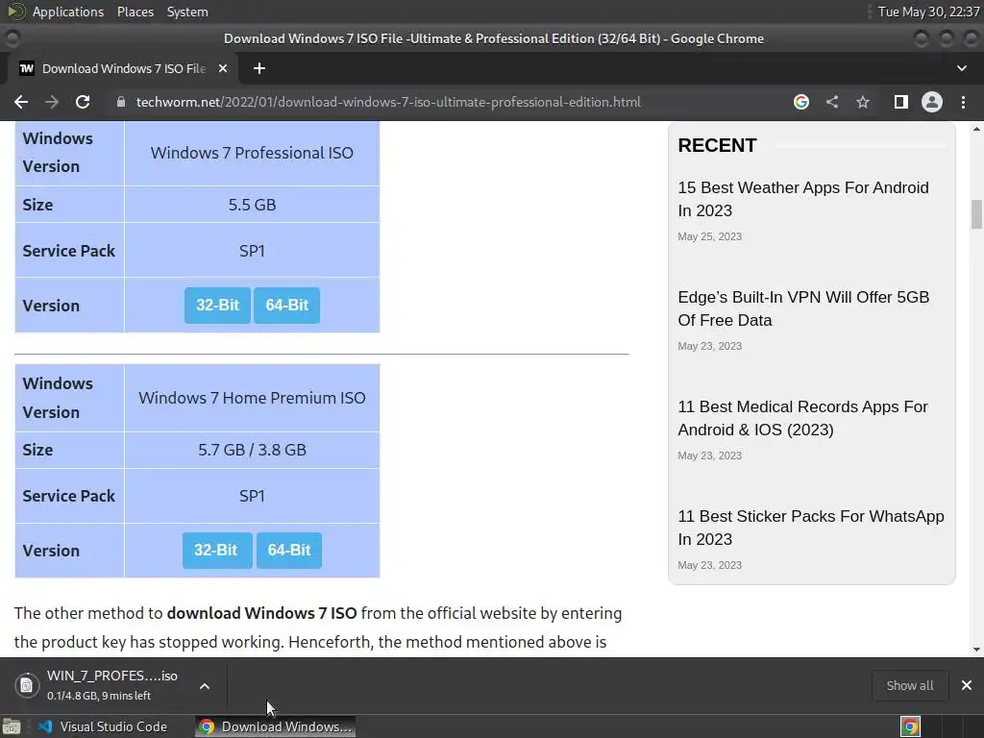984x738 pixels.
Task: View site security lock info
Action: tap(121, 102)
